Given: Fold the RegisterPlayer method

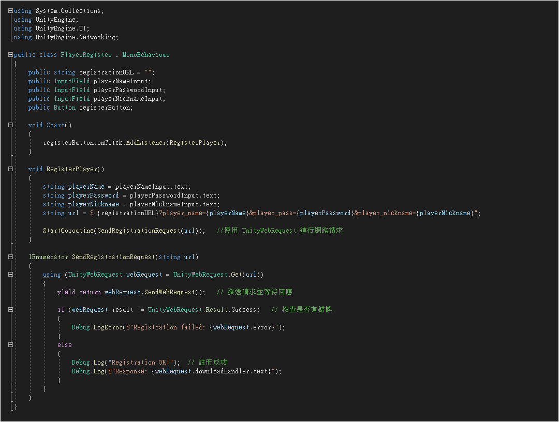Looking at the screenshot, I should tap(10, 169).
